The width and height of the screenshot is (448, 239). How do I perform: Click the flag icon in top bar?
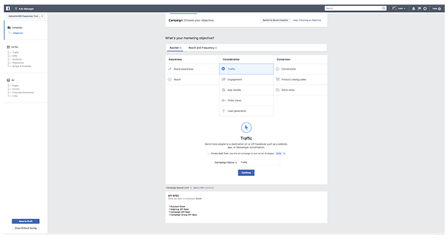pyautogui.click(x=419, y=8)
